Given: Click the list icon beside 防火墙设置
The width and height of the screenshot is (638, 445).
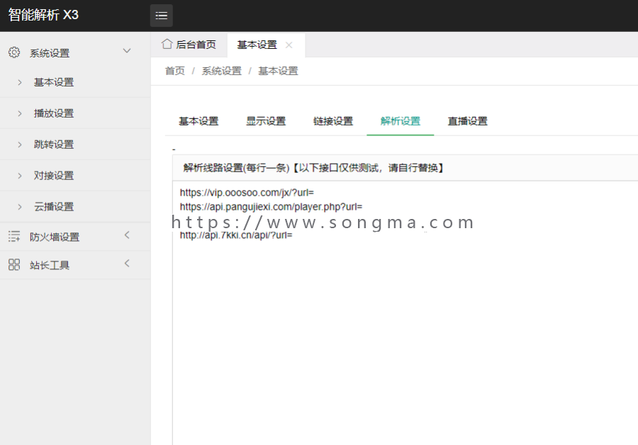Looking at the screenshot, I should click(14, 237).
